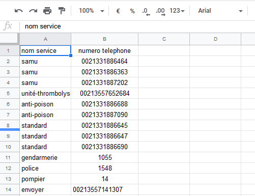Select cell with 0021331887202
Screen dimensions: 255x196
coord(104,82)
